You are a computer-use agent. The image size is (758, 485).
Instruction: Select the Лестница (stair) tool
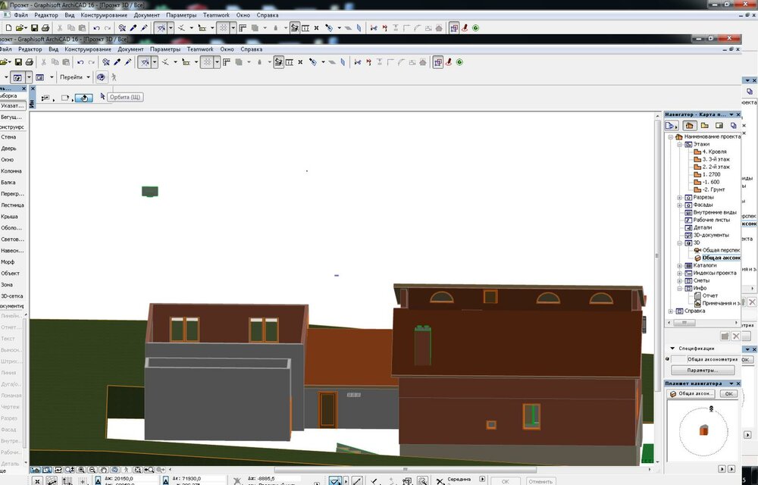12,205
